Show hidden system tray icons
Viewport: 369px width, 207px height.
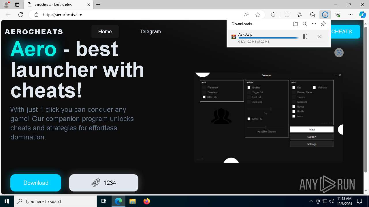coord(311,201)
